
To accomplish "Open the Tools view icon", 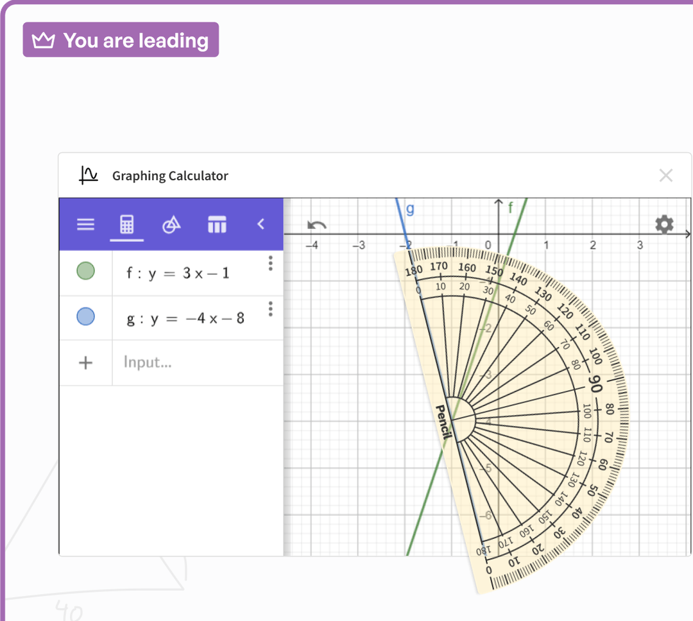I will pos(171,224).
